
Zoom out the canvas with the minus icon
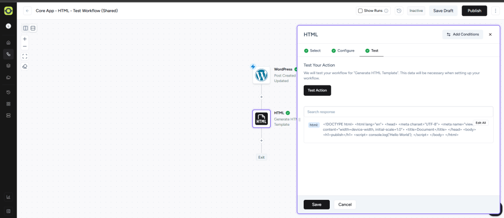pos(25,46)
